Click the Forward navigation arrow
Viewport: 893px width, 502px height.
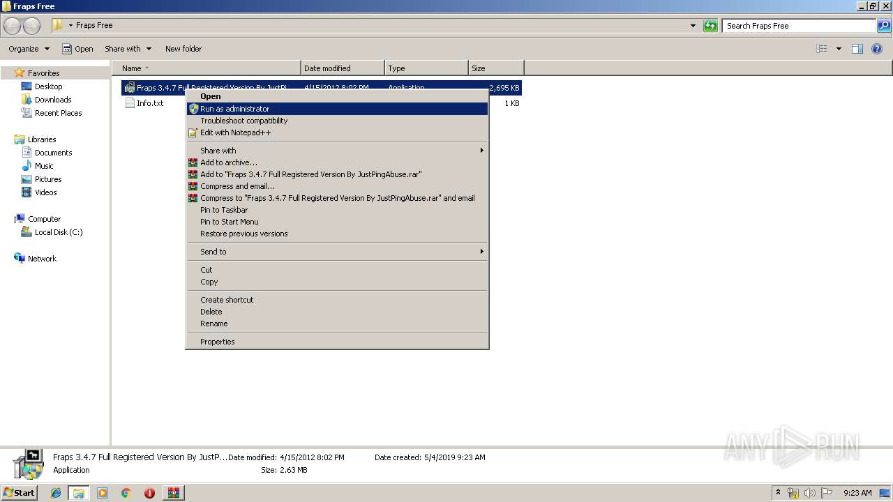click(x=32, y=26)
